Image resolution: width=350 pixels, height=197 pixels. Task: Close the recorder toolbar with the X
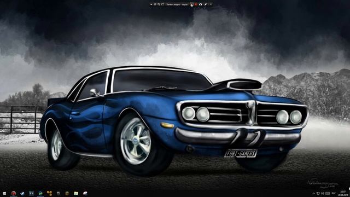coord(211,4)
